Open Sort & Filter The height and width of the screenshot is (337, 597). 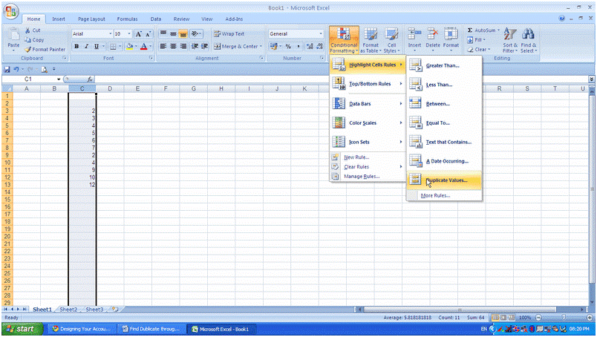pyautogui.click(x=509, y=40)
